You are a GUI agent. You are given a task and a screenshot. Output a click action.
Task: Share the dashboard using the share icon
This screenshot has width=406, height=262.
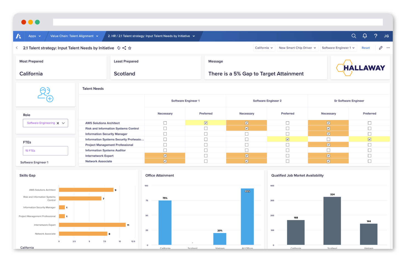pos(124,48)
